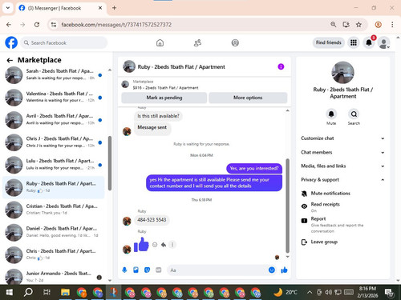Click the Report icon in Privacy section
The width and height of the screenshot is (401, 300).
pos(304,221)
